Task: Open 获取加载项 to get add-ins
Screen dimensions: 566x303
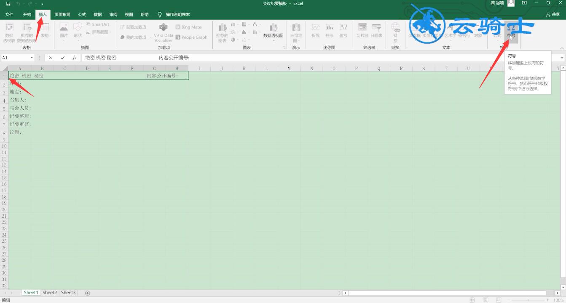Action: tap(133, 27)
